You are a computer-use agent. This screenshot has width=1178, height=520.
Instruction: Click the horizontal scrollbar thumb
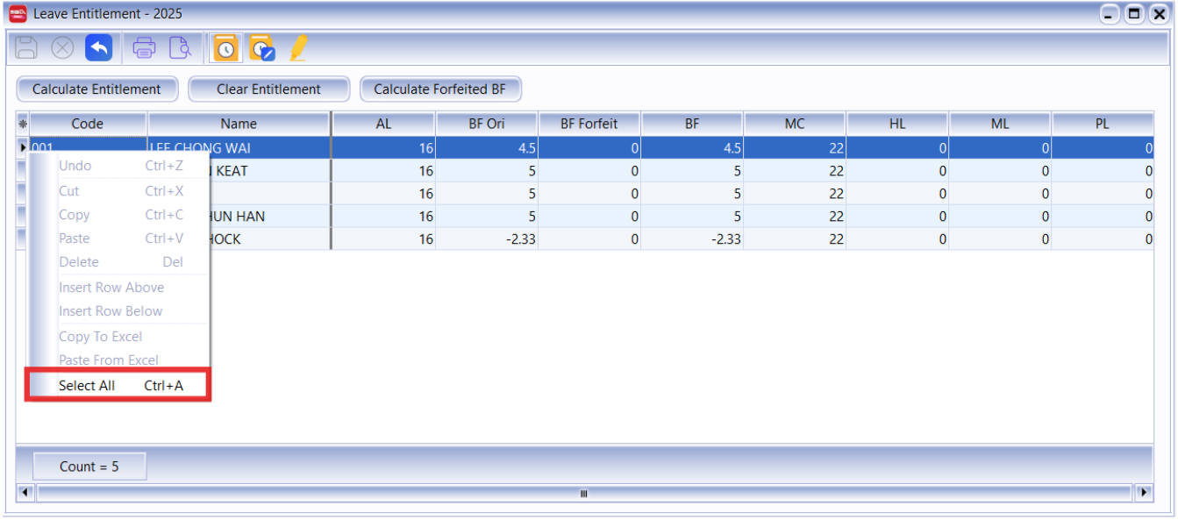(x=584, y=493)
